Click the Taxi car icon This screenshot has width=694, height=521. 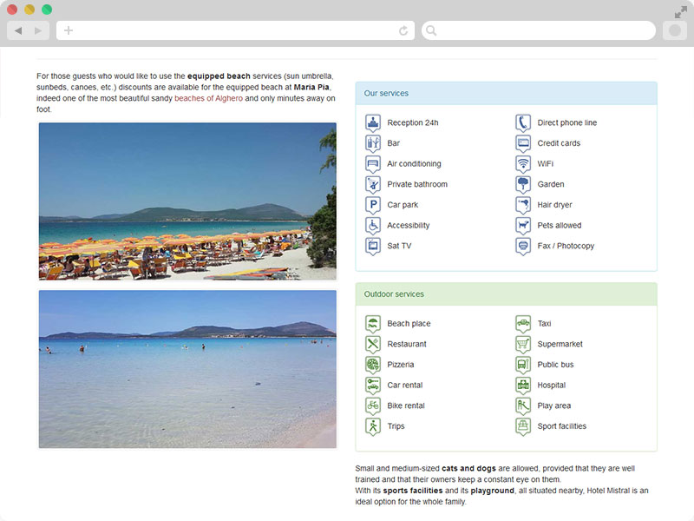(523, 323)
